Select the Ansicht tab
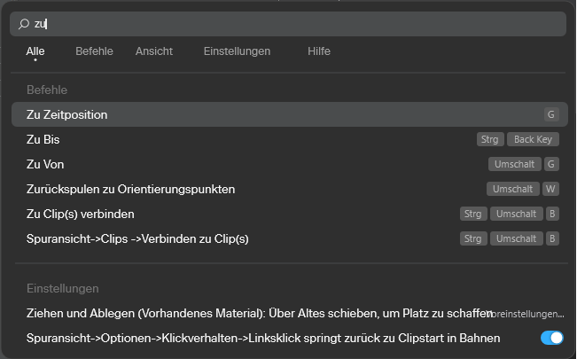Image resolution: width=577 pixels, height=359 pixels. (154, 51)
